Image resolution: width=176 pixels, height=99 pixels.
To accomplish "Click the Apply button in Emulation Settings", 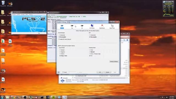I will 115,72.
